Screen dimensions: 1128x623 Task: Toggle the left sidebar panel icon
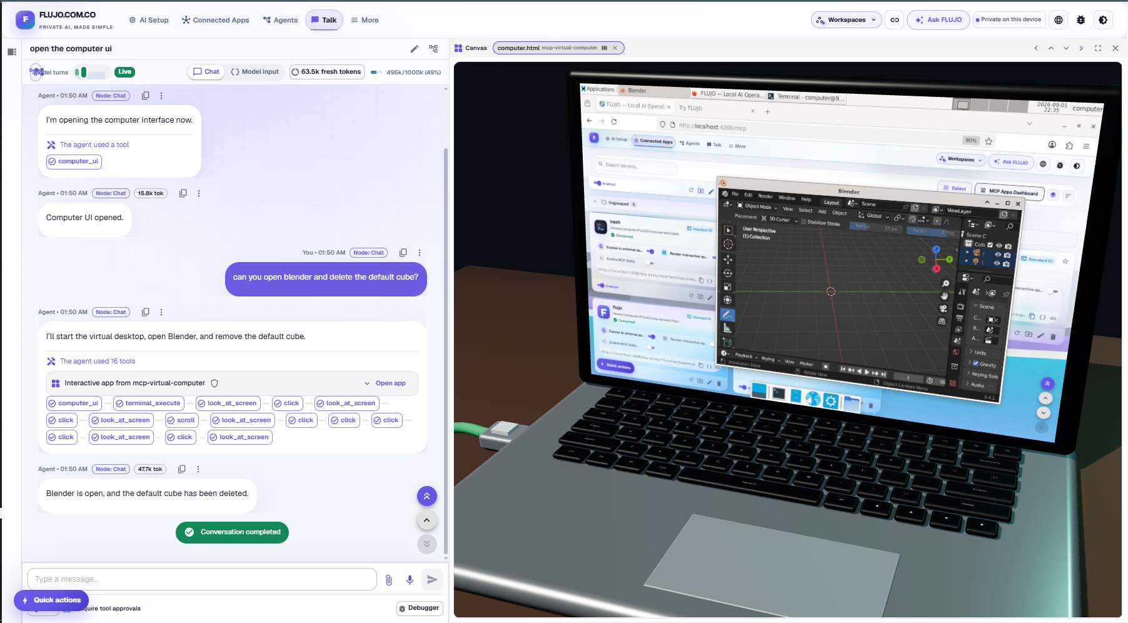tap(12, 52)
